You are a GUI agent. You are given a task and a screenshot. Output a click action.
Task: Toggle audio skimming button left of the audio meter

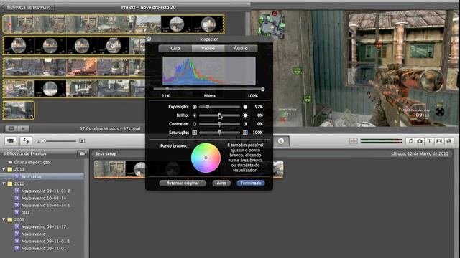tap(353, 141)
